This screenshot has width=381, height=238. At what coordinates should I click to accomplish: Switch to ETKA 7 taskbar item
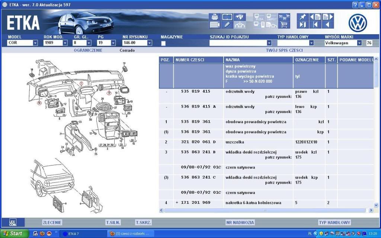click(x=83, y=234)
